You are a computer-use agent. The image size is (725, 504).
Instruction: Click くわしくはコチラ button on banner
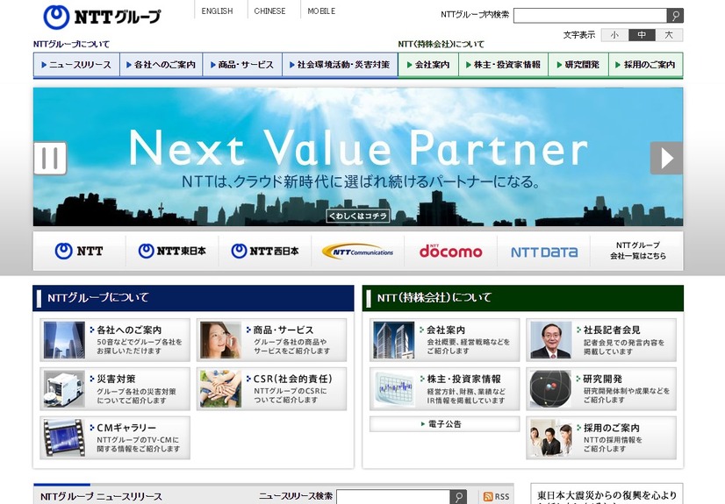(x=358, y=216)
